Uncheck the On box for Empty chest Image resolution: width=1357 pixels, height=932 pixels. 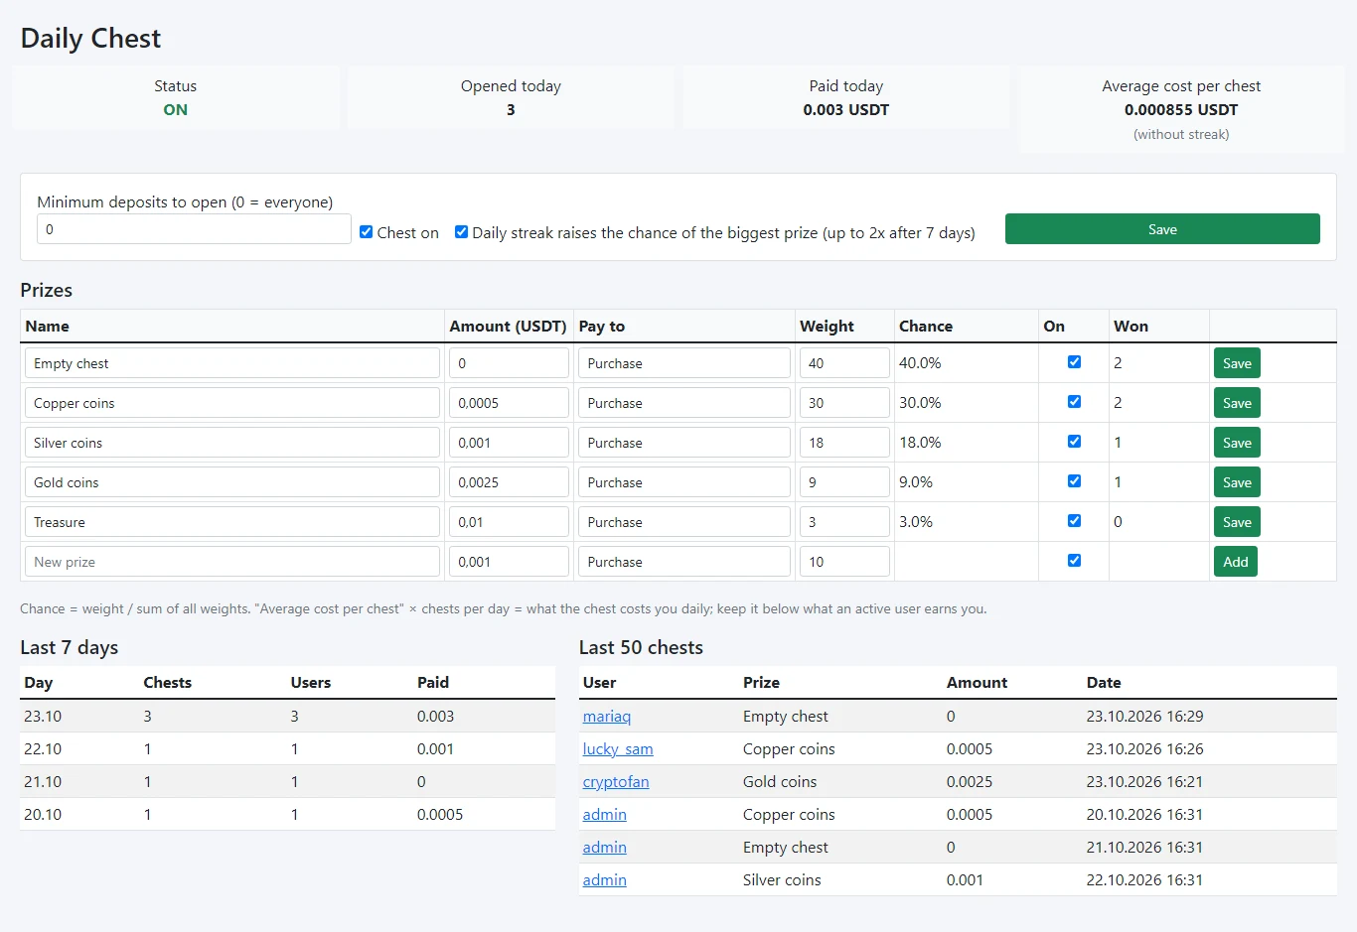point(1074,362)
